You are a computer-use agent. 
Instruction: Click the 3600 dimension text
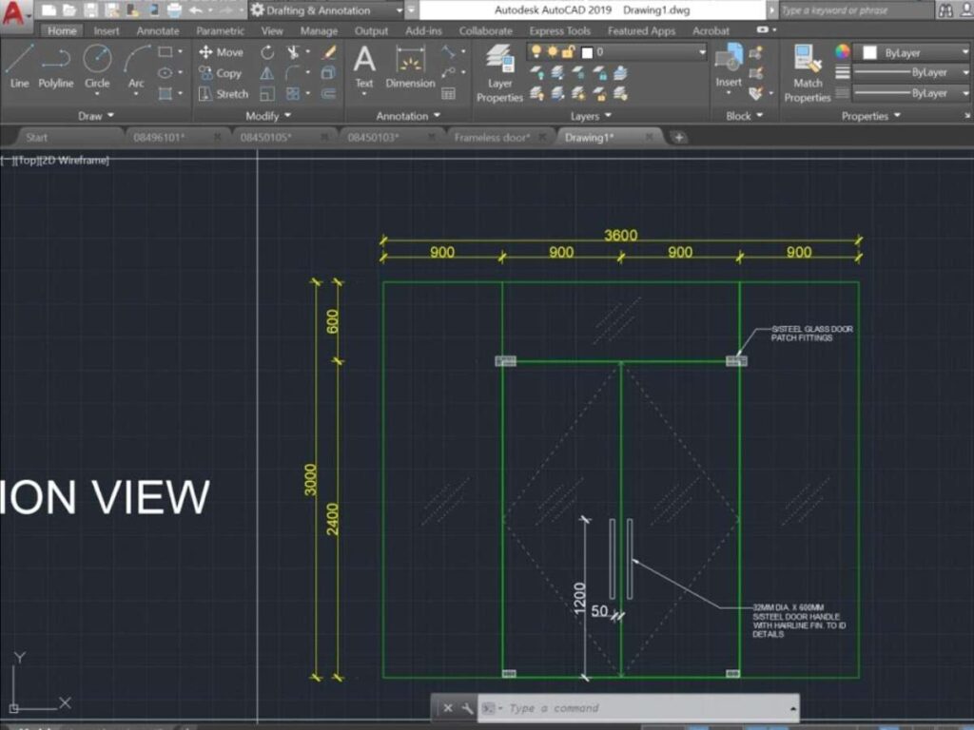tap(620, 235)
